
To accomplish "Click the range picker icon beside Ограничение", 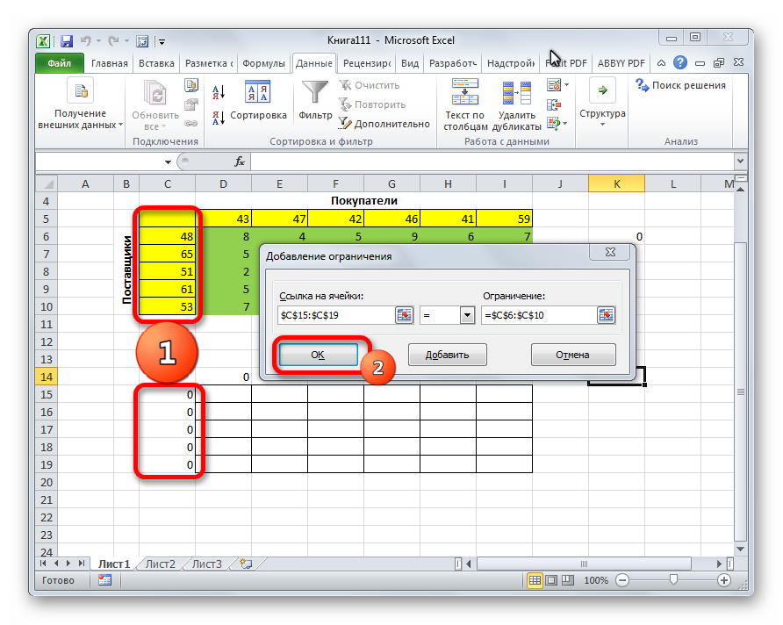I will (607, 316).
